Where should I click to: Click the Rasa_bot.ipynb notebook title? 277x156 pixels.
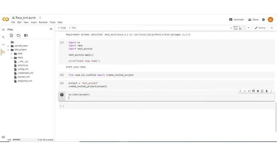[26, 18]
